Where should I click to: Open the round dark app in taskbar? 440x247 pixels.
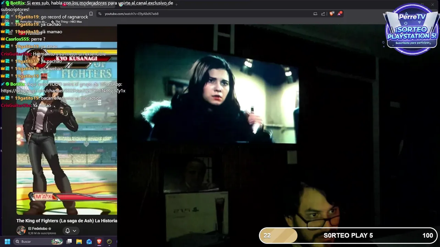[x=109, y=242]
